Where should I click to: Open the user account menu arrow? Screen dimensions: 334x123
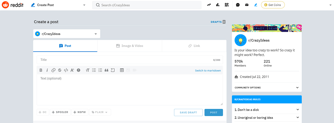click(x=330, y=5)
